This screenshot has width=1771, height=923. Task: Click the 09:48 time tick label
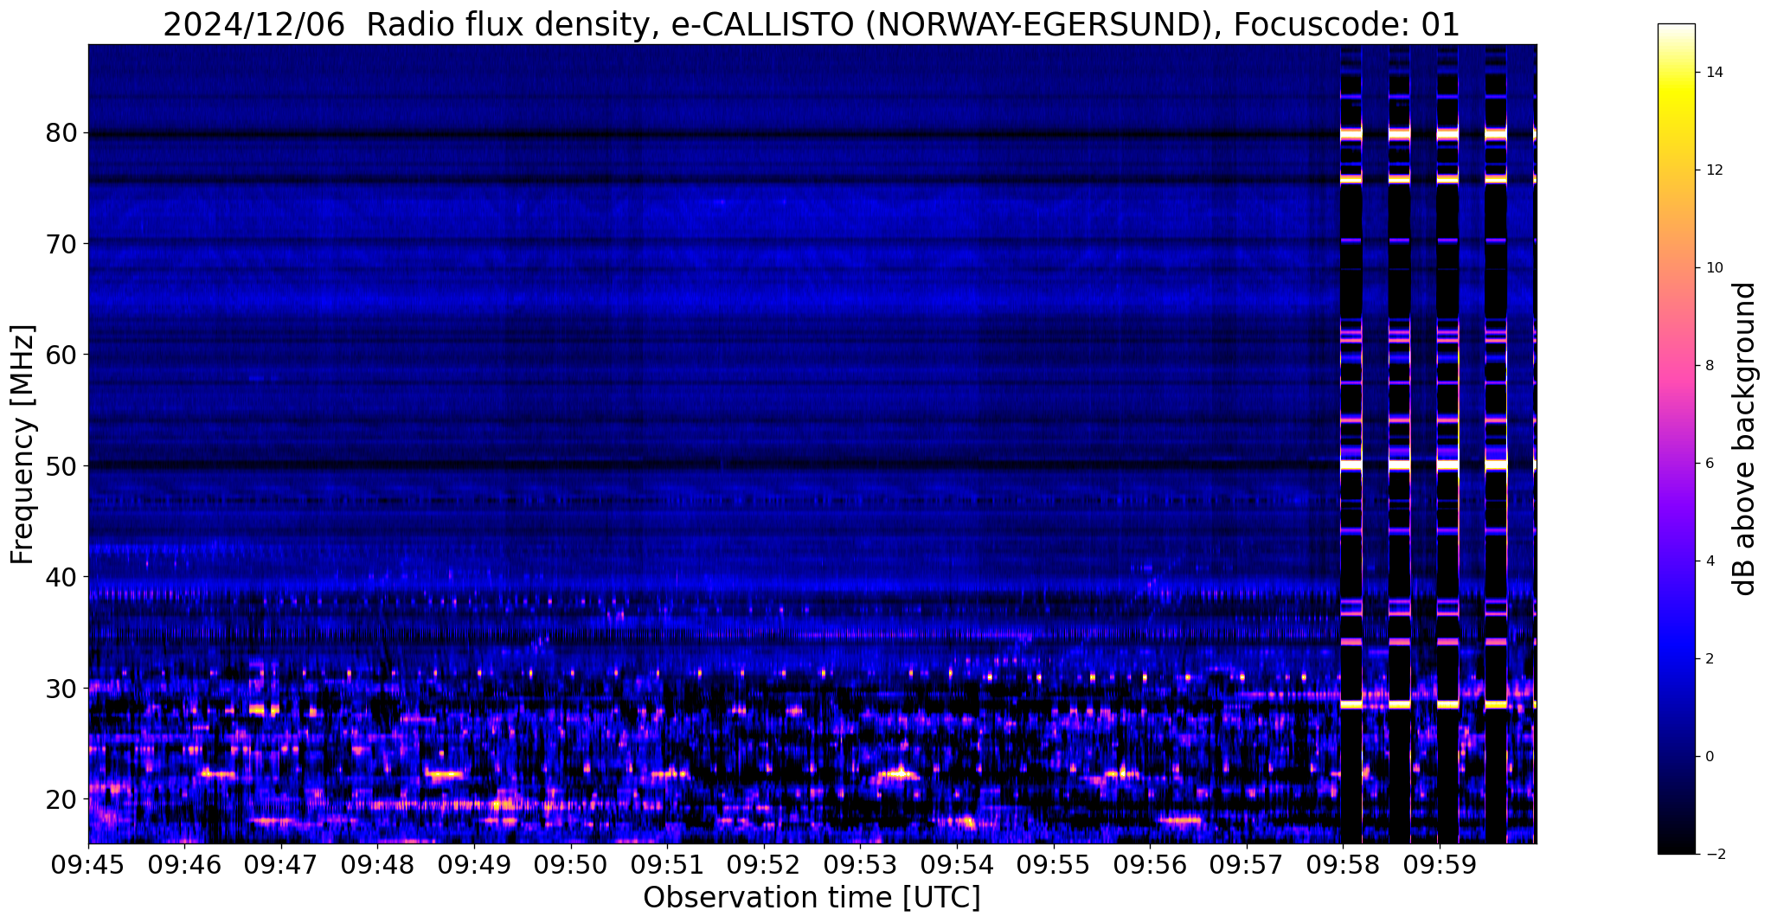click(x=377, y=865)
